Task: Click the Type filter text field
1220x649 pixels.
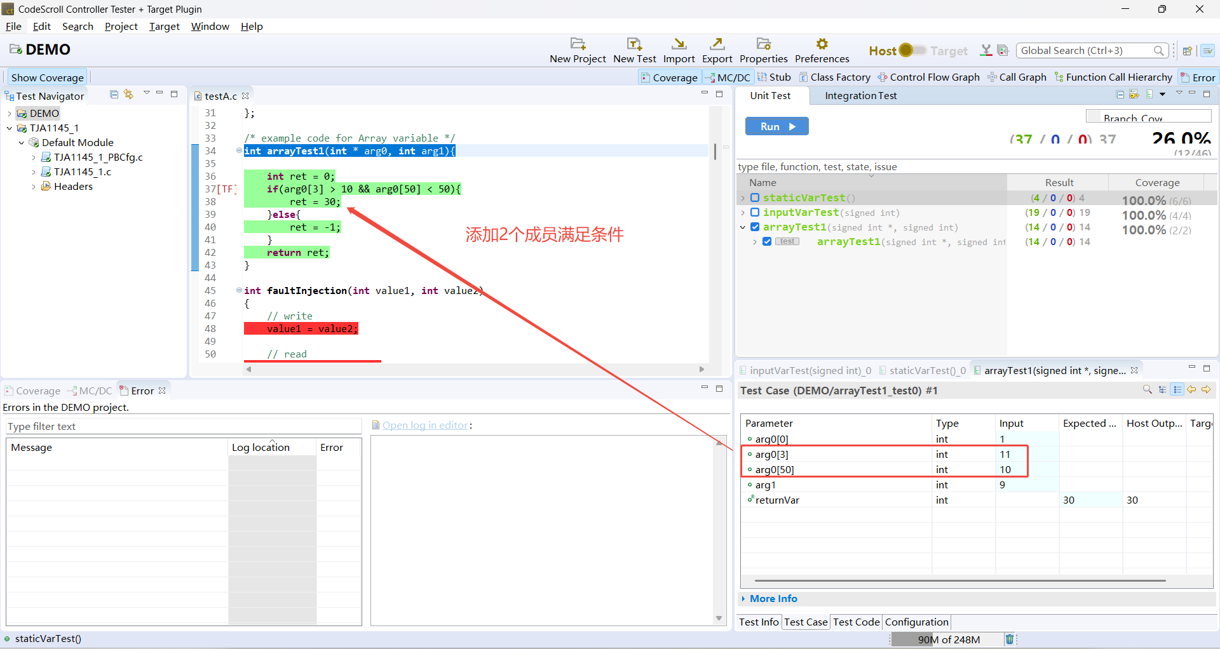Action: click(184, 426)
